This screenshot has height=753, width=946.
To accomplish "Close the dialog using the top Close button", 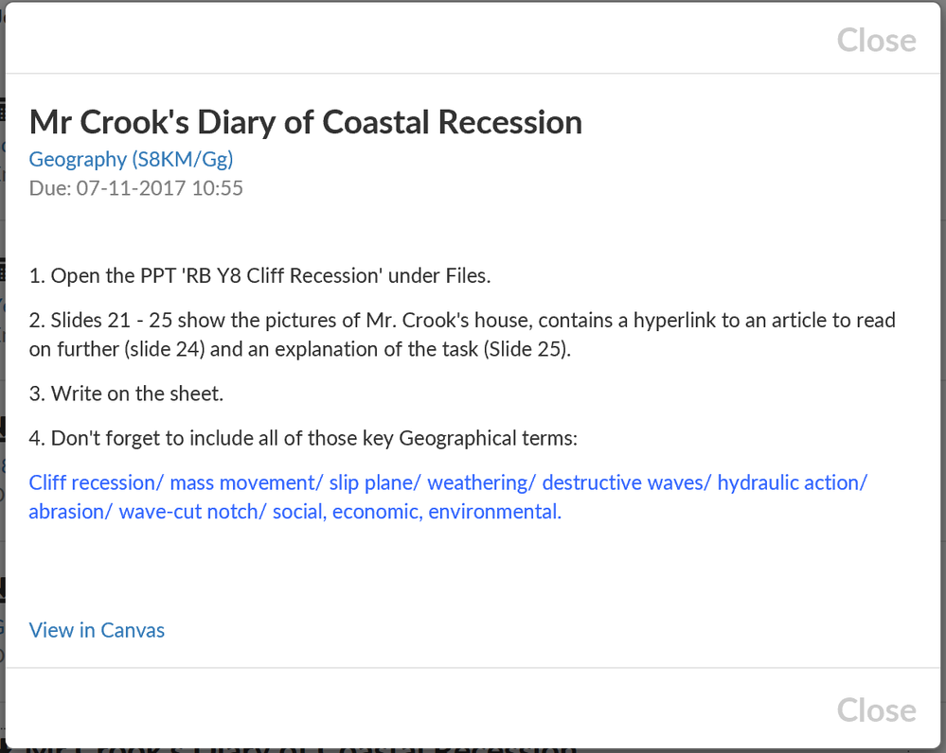I will click(876, 41).
